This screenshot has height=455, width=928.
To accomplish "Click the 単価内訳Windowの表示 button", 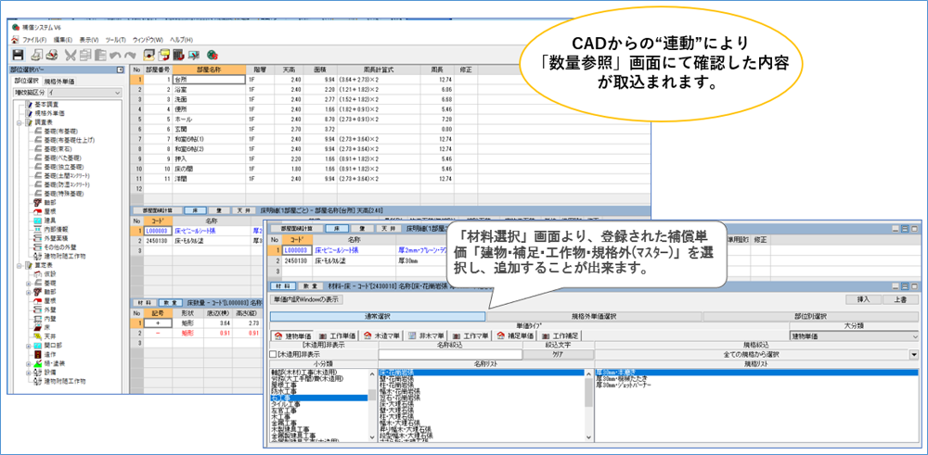I will (x=305, y=300).
